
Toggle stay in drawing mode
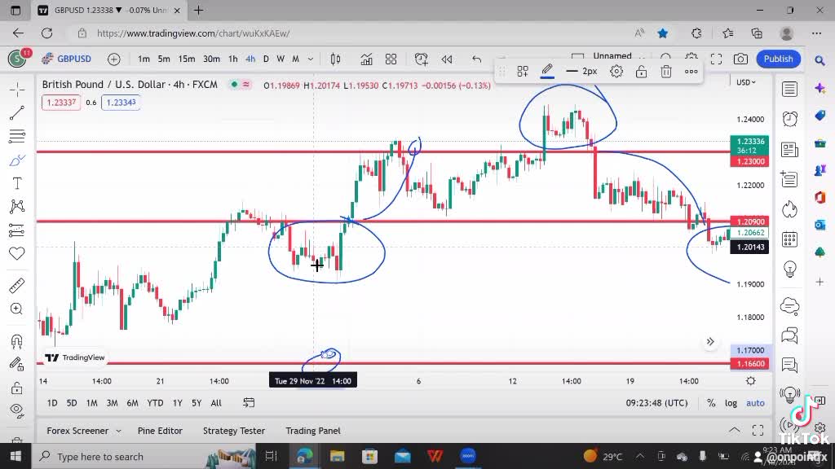[x=17, y=364]
